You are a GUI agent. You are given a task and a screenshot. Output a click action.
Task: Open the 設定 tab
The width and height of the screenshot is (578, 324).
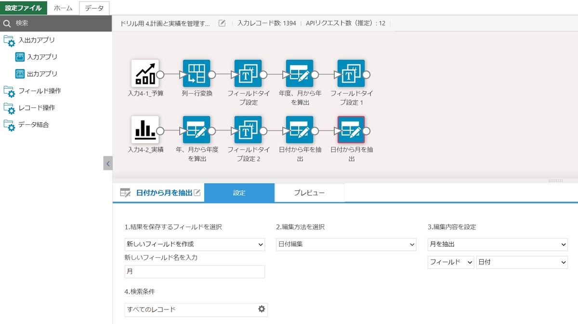pyautogui.click(x=239, y=193)
